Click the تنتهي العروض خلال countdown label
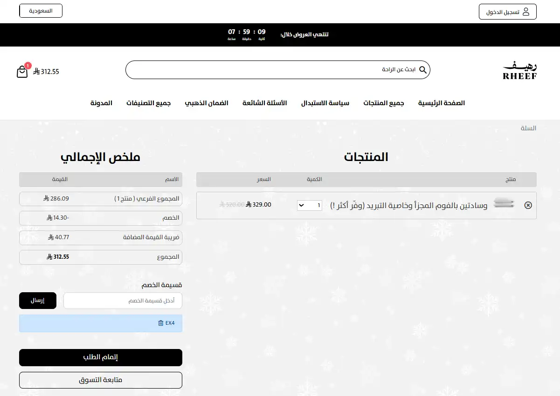This screenshot has width=560, height=396. click(304, 35)
